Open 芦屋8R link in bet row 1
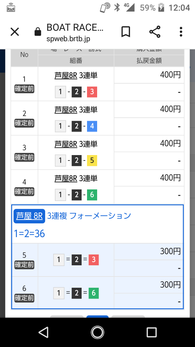The width and height of the screenshot is (195, 347). coord(66,76)
